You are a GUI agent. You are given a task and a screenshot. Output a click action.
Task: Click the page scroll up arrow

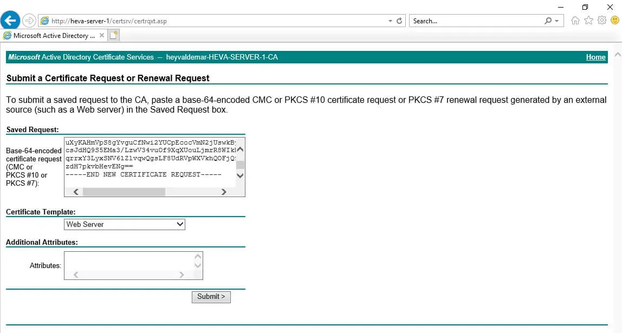(x=618, y=55)
